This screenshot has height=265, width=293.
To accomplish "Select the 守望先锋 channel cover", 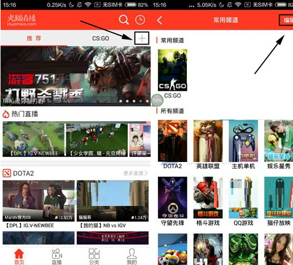I will point(172,198).
